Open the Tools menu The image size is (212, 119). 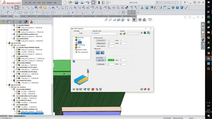point(44,3)
